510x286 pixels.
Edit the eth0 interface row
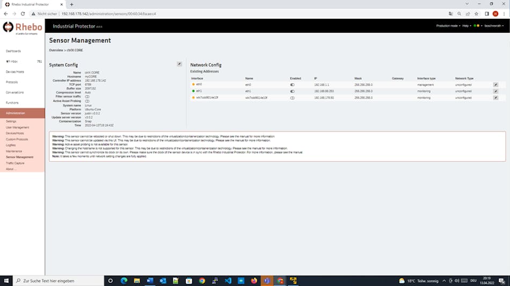[496, 85]
